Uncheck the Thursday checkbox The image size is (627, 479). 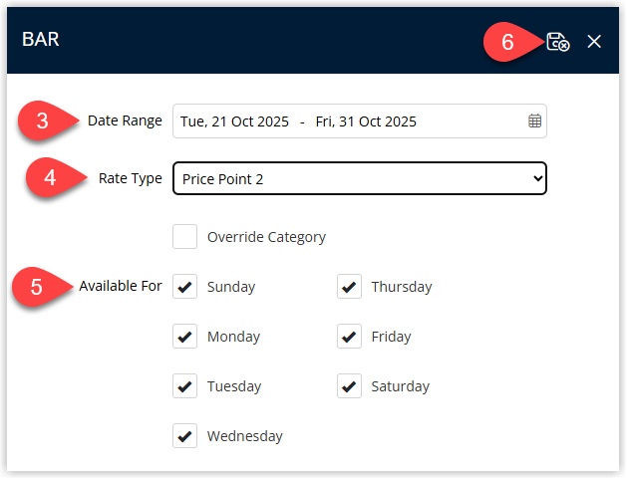coord(349,287)
